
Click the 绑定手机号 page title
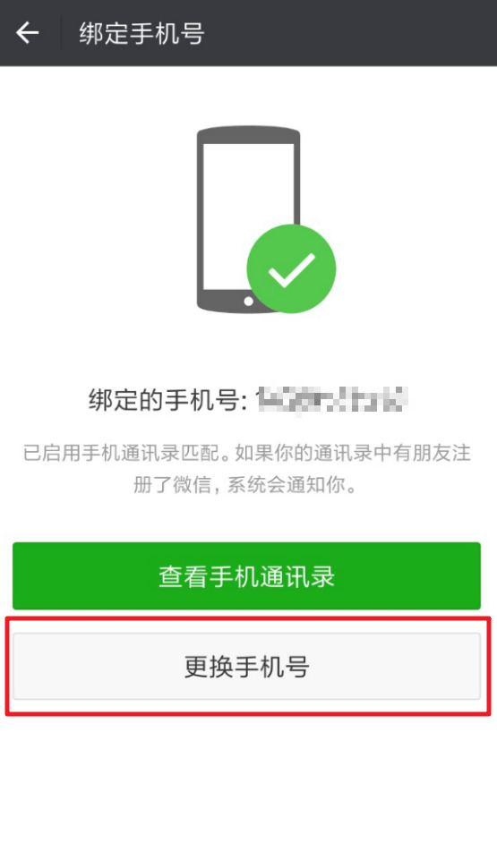141,33
